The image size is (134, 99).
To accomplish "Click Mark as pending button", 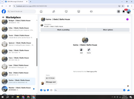I will click(x=63, y=30).
